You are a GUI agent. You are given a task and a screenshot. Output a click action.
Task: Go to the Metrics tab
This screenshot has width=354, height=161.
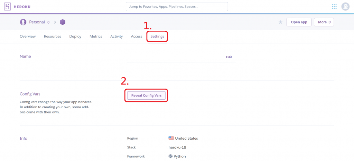pos(96,36)
